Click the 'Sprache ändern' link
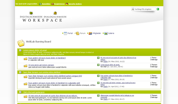 [75, 4]
